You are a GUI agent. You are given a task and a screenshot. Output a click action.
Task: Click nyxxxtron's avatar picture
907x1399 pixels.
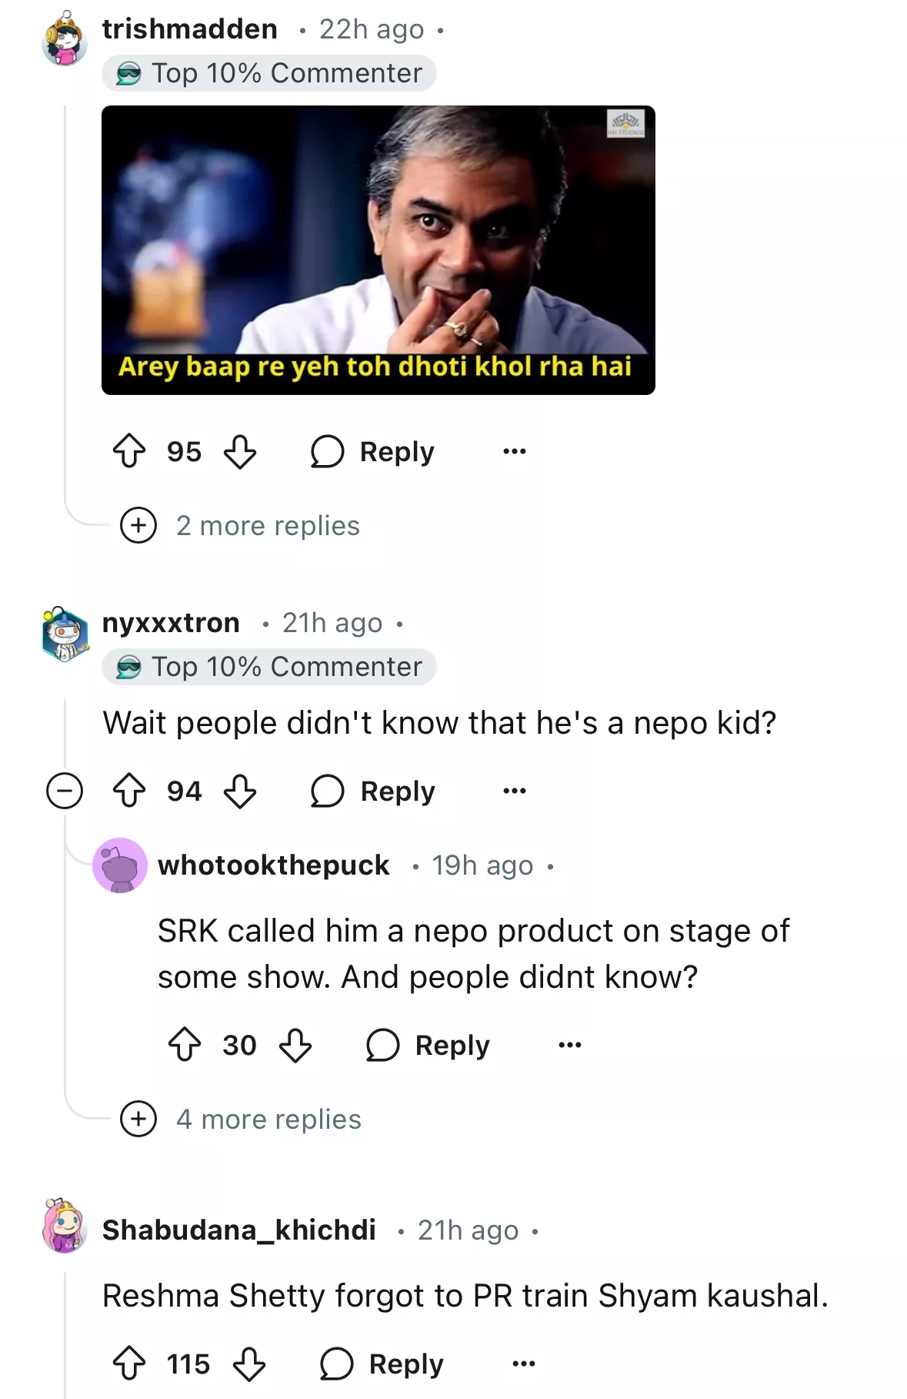[65, 634]
